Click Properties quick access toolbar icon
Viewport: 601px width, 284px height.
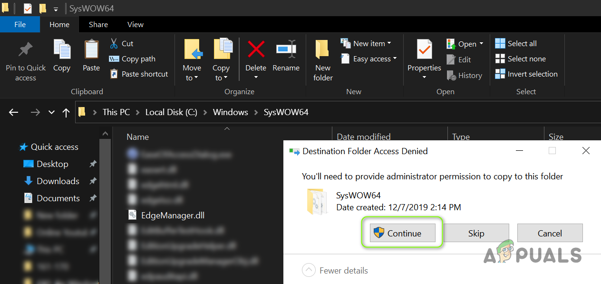[x=28, y=9]
